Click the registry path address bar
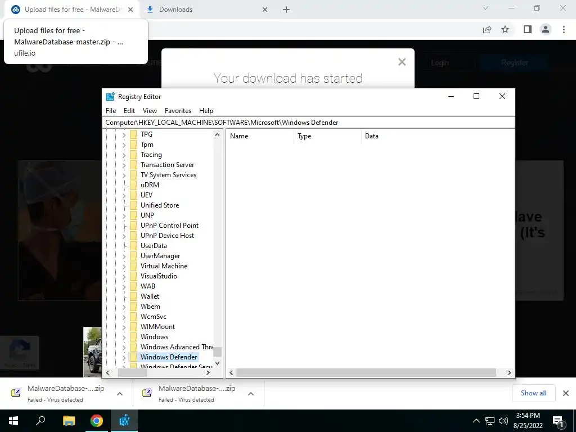Viewport: 576px width, 432px height. pyautogui.click(x=309, y=122)
